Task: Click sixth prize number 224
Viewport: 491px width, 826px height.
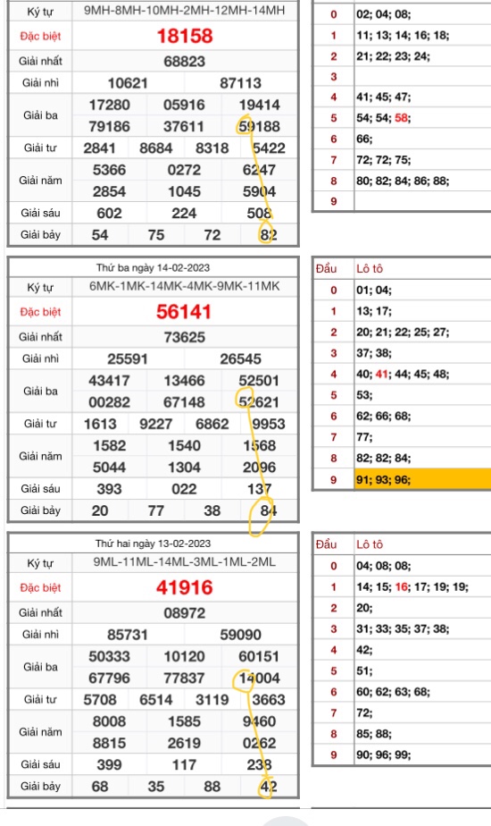Action: point(184,213)
